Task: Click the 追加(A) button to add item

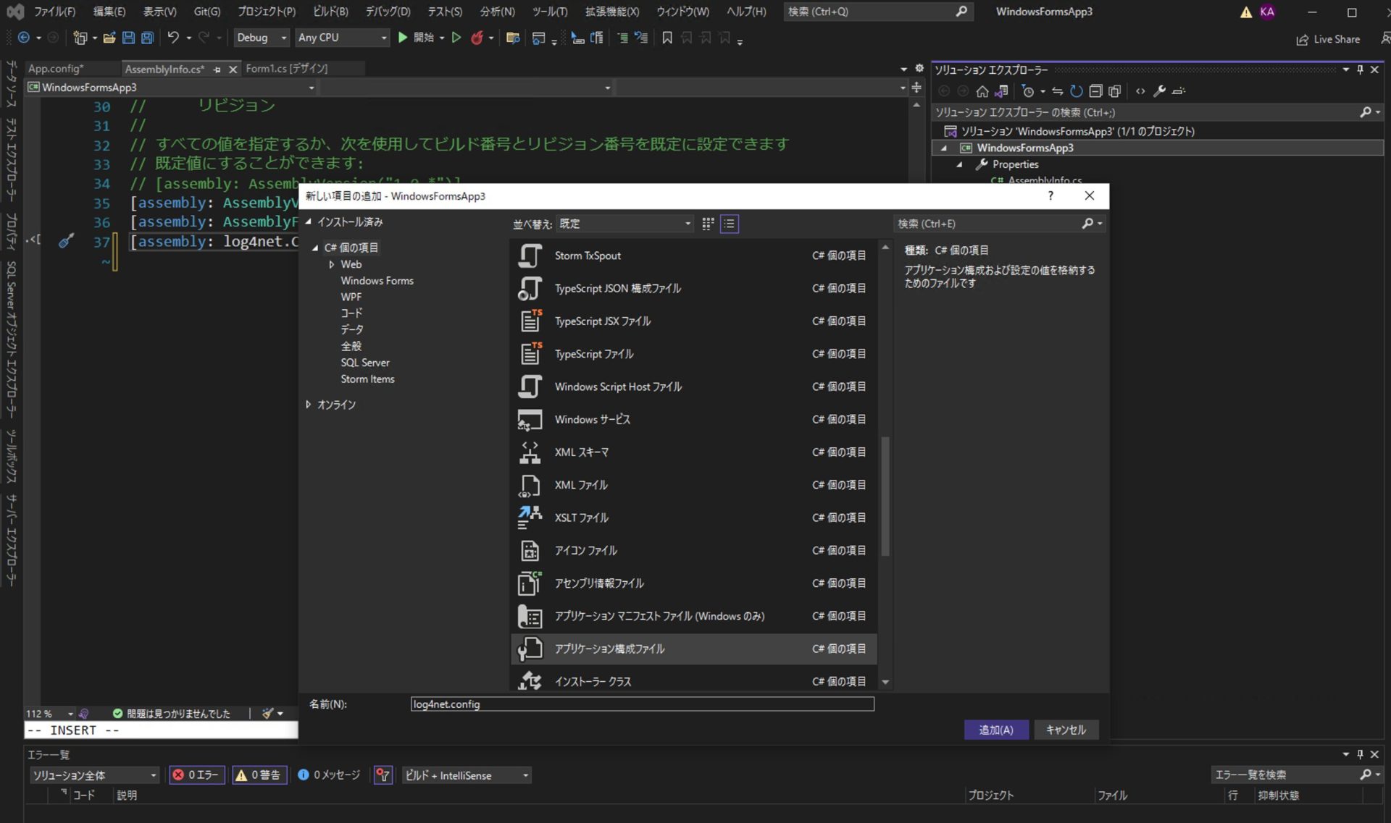Action: point(996,730)
